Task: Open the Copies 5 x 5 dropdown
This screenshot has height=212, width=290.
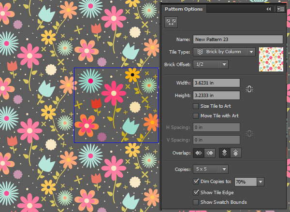Action: pos(210,169)
